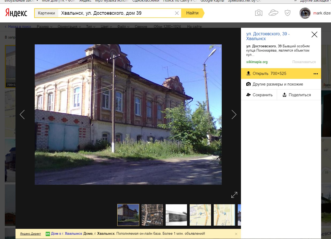This screenshot has height=239, width=331.
Task: Open the user profile avatar
Action: (x=305, y=13)
